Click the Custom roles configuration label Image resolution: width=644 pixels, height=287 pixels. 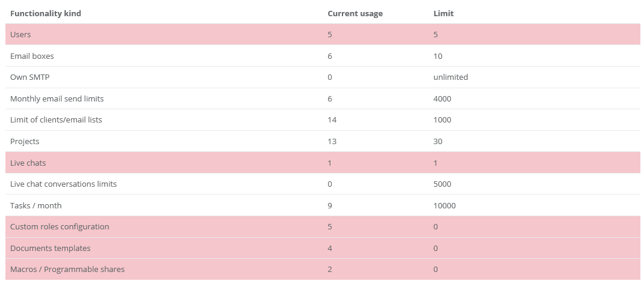click(x=60, y=226)
